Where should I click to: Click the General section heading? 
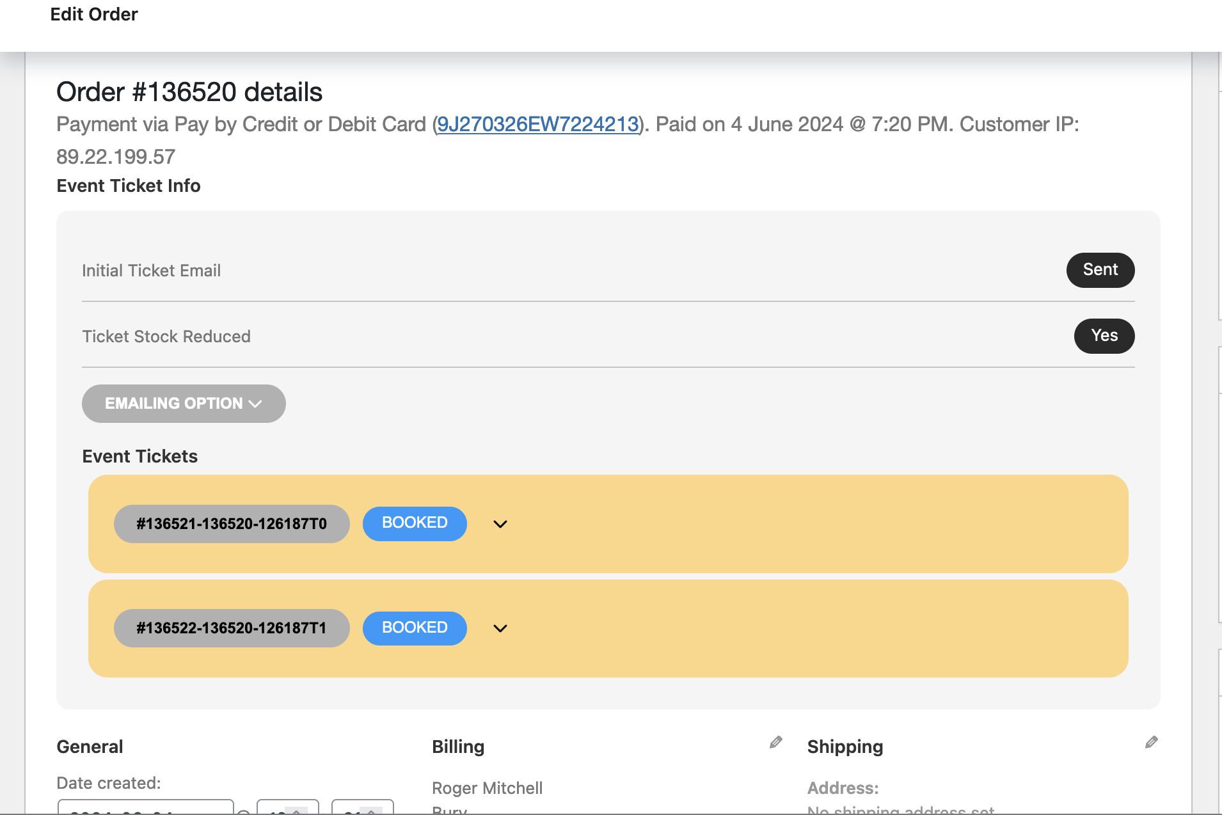click(x=90, y=747)
